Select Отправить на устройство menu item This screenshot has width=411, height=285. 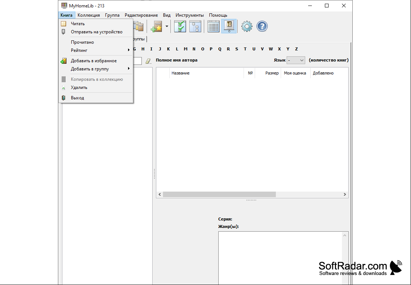tap(97, 32)
